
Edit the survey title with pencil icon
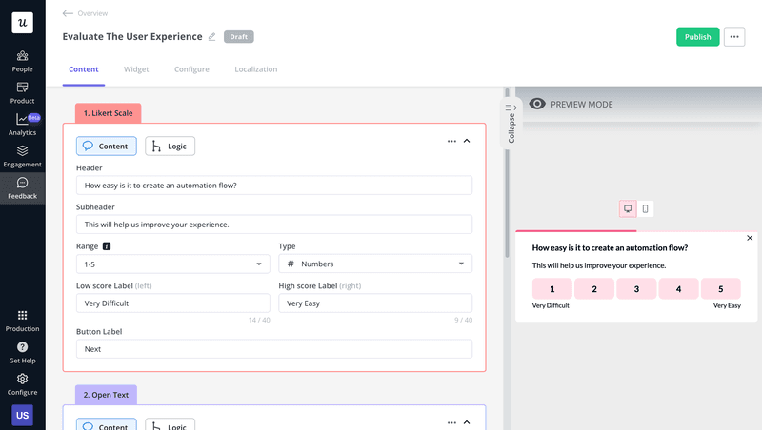point(211,37)
